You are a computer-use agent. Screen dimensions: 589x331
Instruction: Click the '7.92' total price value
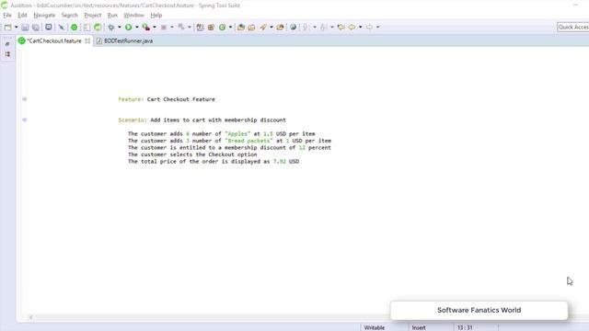tap(280, 162)
